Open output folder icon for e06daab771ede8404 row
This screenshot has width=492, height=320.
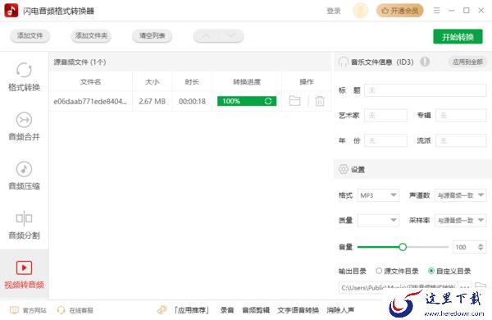(x=294, y=101)
